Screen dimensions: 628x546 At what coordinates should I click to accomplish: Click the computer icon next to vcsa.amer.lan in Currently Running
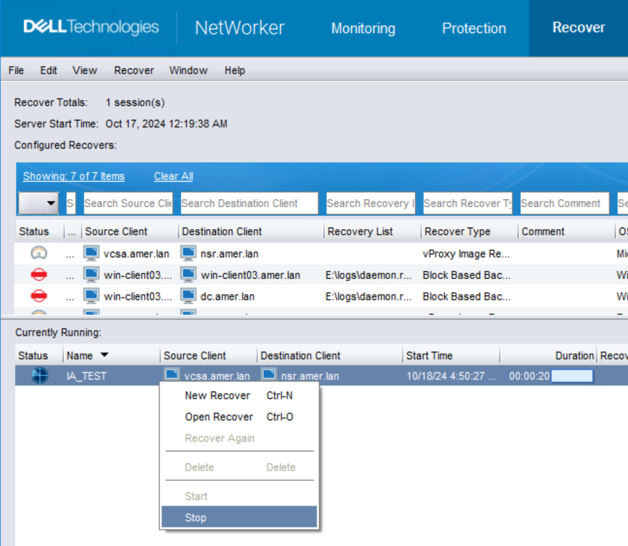172,375
